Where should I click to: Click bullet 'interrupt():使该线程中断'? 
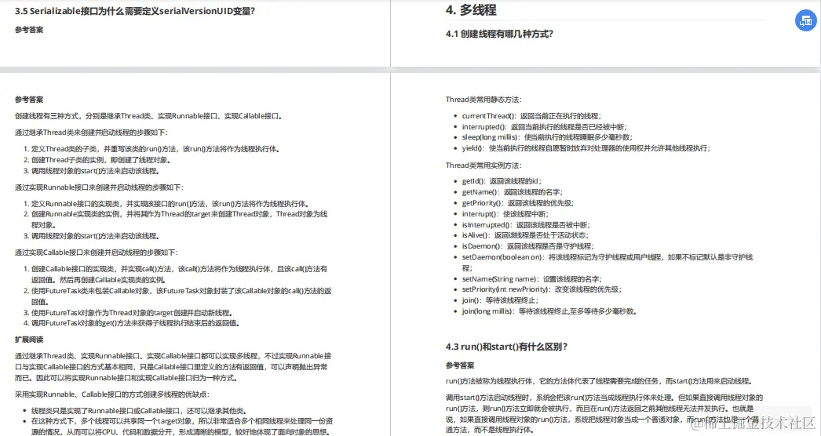pyautogui.click(x=505, y=214)
